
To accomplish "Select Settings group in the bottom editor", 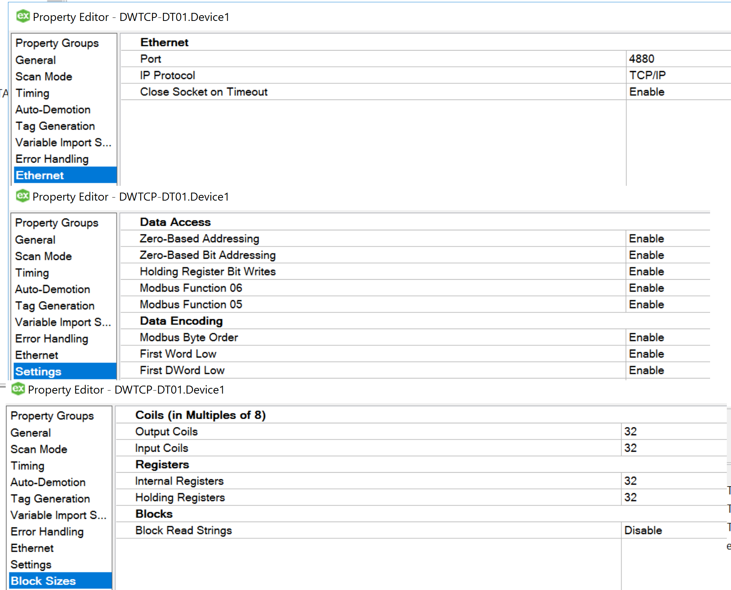I will 31,565.
